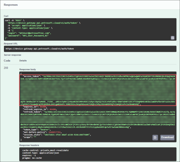
Task: Click the 'accept: application/json' curl line
Action: tap(26, 26)
